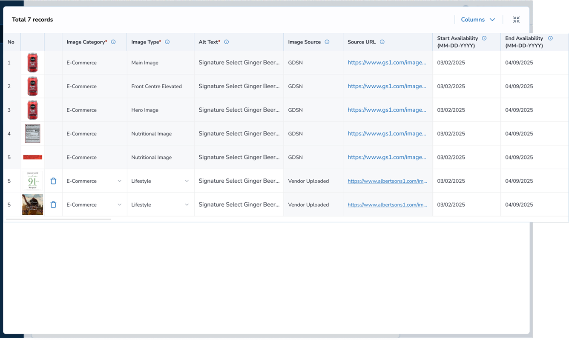Click the info icon beside Image Type

tap(167, 42)
